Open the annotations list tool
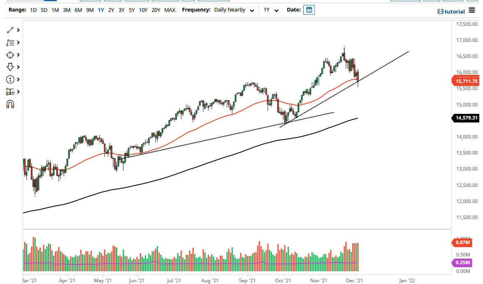 coord(10,42)
